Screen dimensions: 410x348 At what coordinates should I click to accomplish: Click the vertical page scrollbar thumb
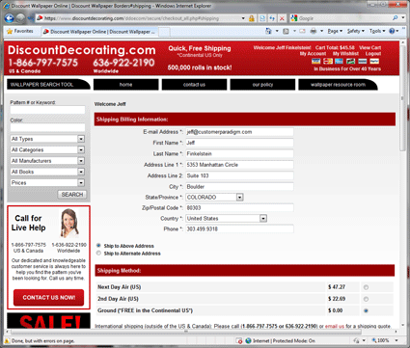coord(402,99)
